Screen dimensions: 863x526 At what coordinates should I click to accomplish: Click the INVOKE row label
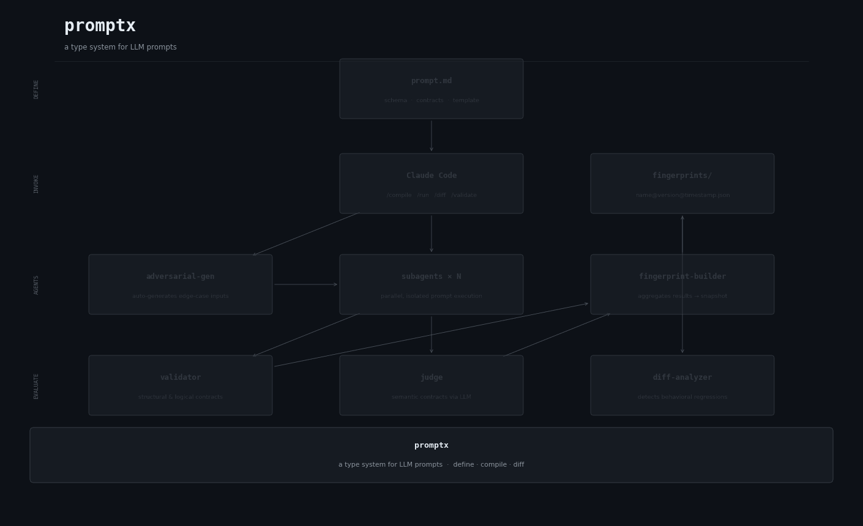click(x=36, y=184)
